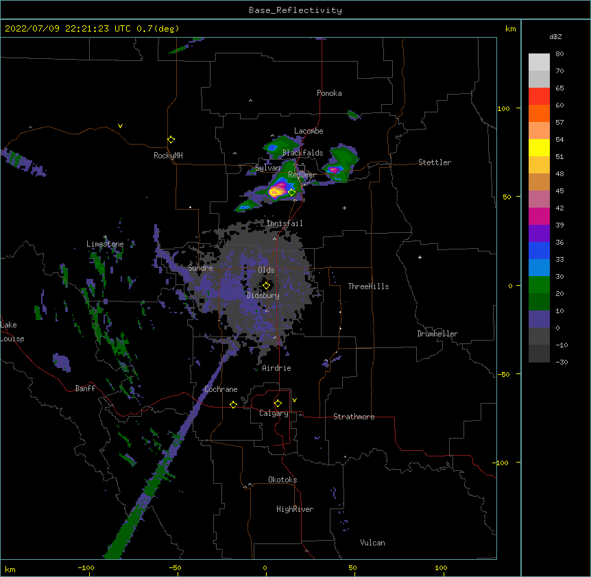The height and width of the screenshot is (577, 591).
Task: Click the yellow diamond marker beside the RedDeer storm
Action: (292, 193)
